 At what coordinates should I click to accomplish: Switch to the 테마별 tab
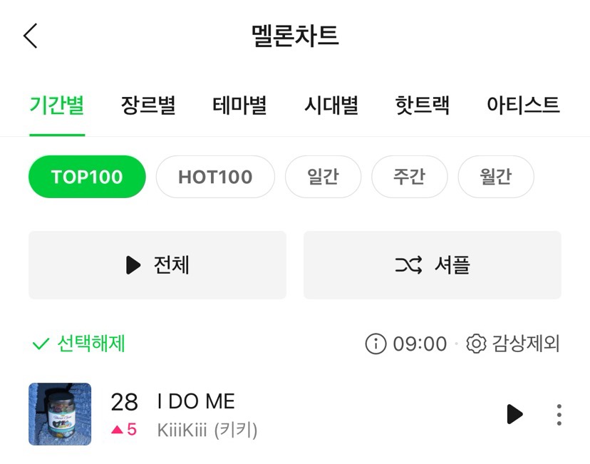[x=239, y=105]
